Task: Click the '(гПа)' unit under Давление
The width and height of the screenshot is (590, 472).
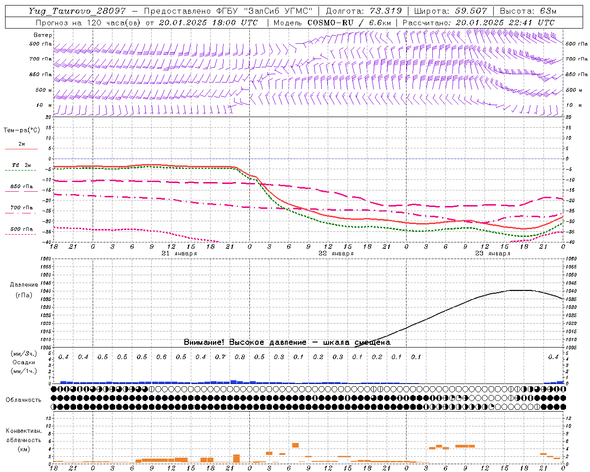Action: point(24,295)
